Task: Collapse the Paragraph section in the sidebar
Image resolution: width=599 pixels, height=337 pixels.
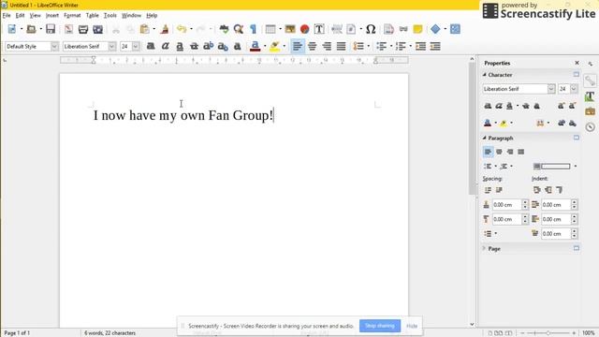Action: click(485, 138)
